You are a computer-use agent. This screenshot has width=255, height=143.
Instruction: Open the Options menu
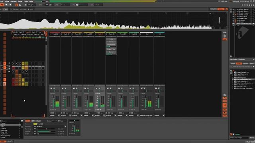tap(14, 1)
